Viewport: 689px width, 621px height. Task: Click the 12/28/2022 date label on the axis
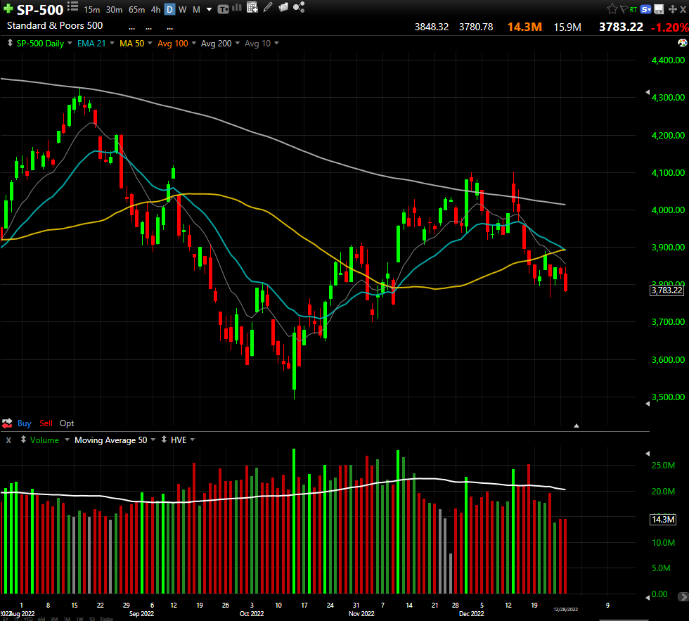(565, 609)
